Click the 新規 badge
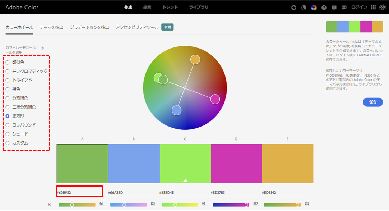389x211 pixels. pos(167,27)
